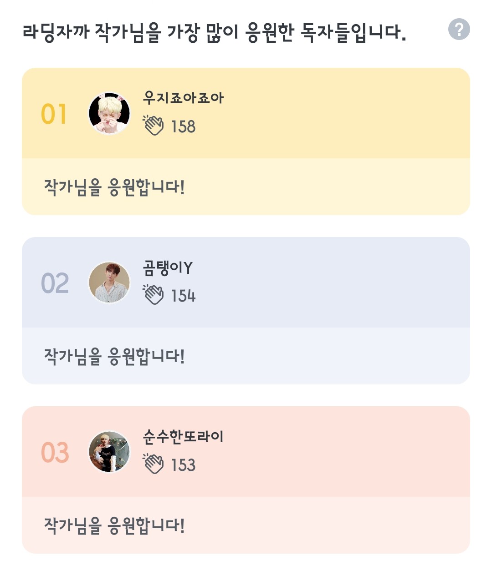Click the 158 cheer count
The image size is (492, 565).
183,126
